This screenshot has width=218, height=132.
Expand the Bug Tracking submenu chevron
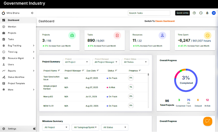(x=34, y=46)
